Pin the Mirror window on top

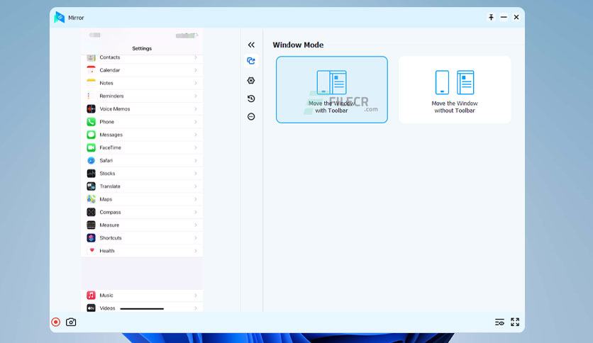(491, 17)
